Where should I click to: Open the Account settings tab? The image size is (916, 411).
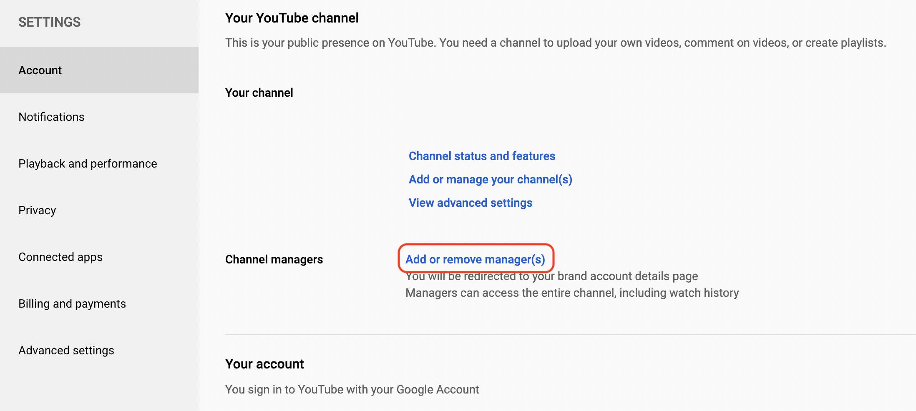point(99,70)
